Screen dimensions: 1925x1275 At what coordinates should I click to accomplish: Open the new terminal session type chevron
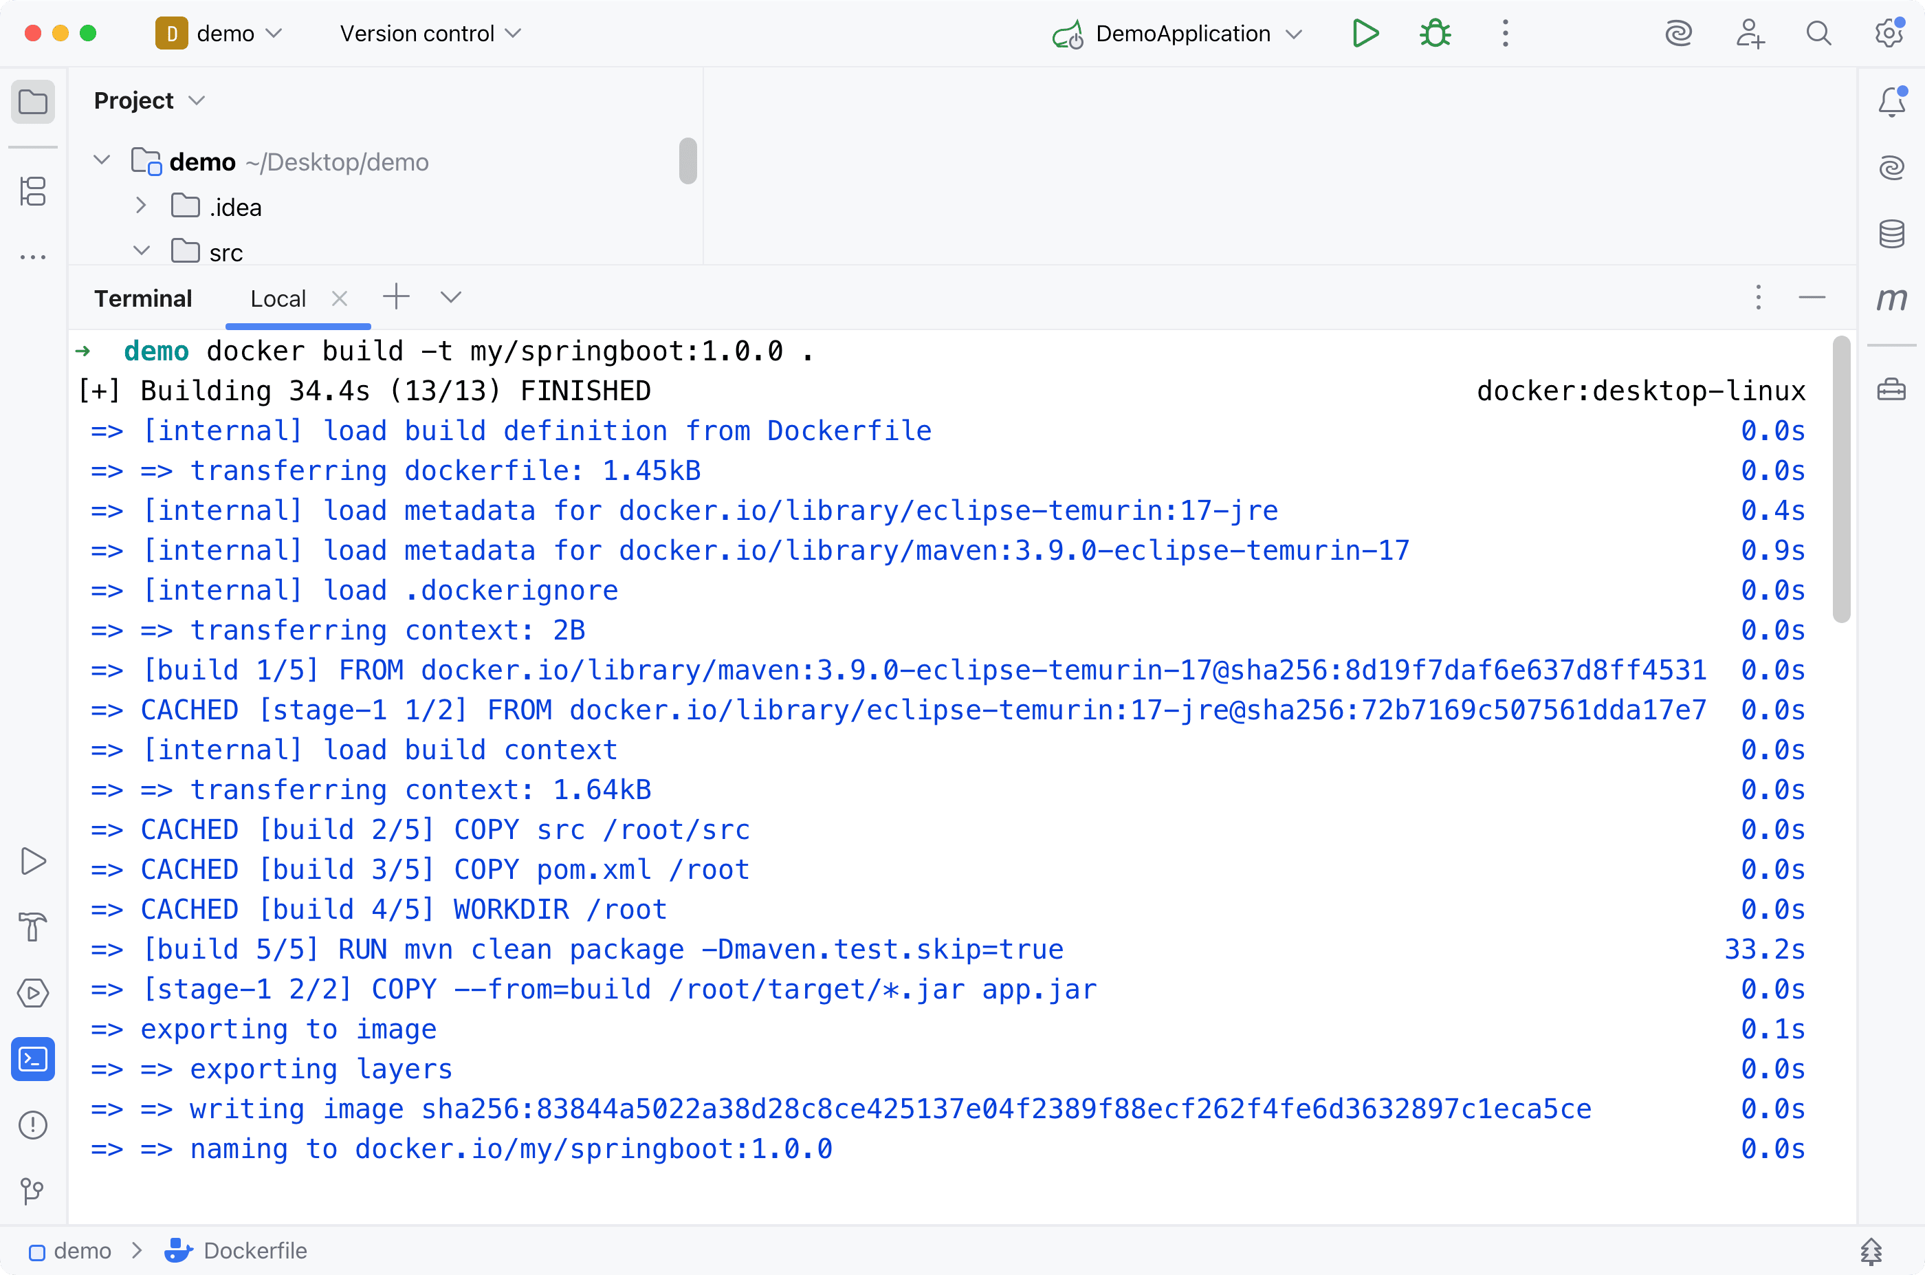[451, 298]
